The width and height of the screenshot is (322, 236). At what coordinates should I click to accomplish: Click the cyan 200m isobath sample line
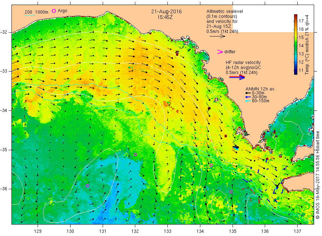point(30,16)
